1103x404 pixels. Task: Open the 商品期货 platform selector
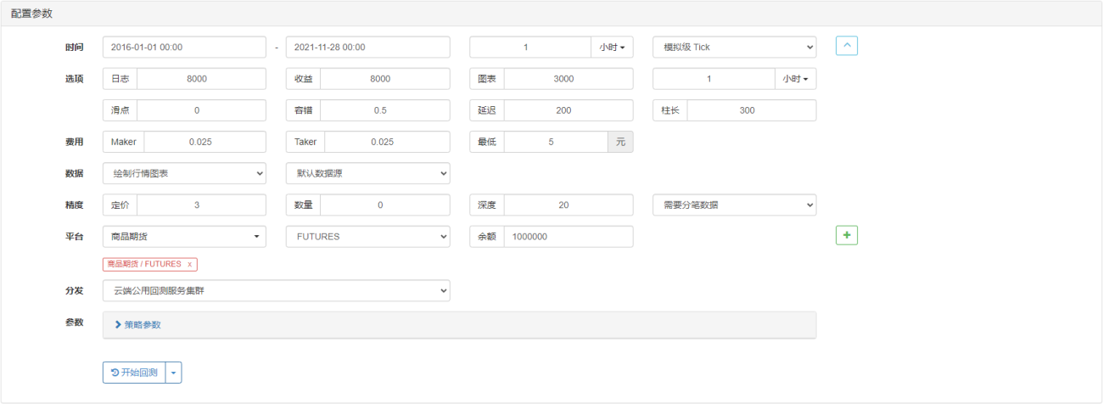(x=184, y=236)
